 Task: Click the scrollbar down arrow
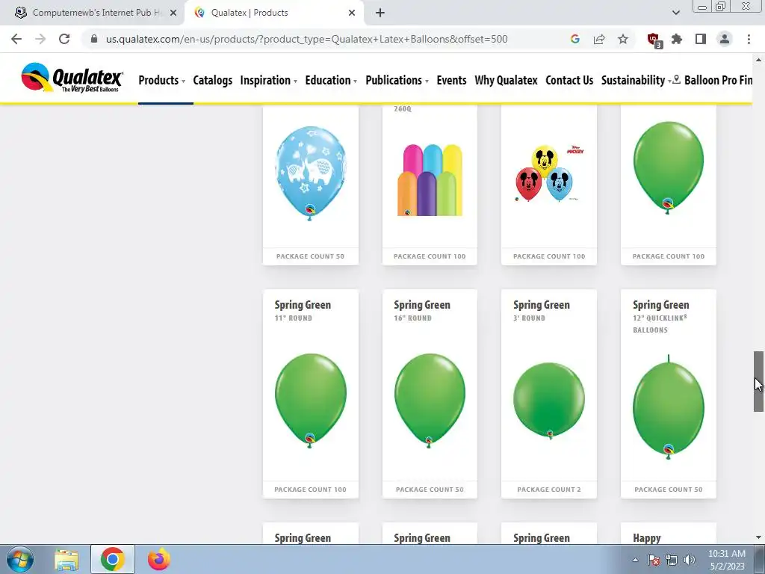coord(758,538)
